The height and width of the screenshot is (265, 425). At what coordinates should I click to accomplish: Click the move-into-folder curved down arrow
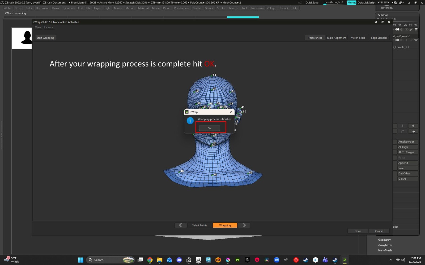[413, 131]
